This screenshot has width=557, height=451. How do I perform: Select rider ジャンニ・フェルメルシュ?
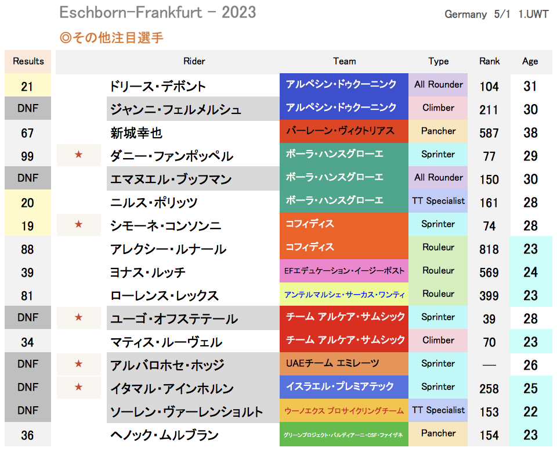175,110
